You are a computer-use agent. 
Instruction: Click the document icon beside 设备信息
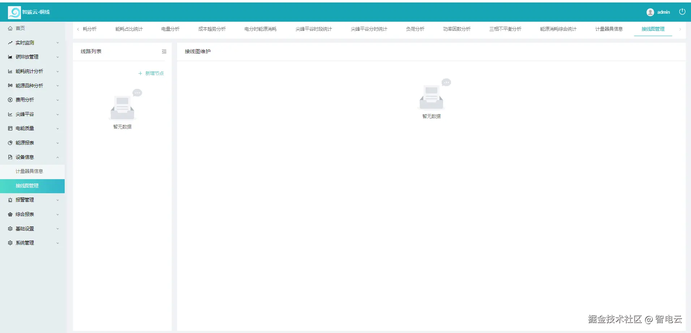10,157
